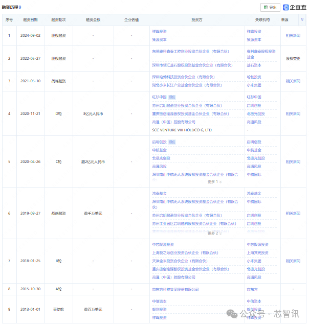
Task: Select the 数百万美元 amount cell
Action: (x=93, y=309)
